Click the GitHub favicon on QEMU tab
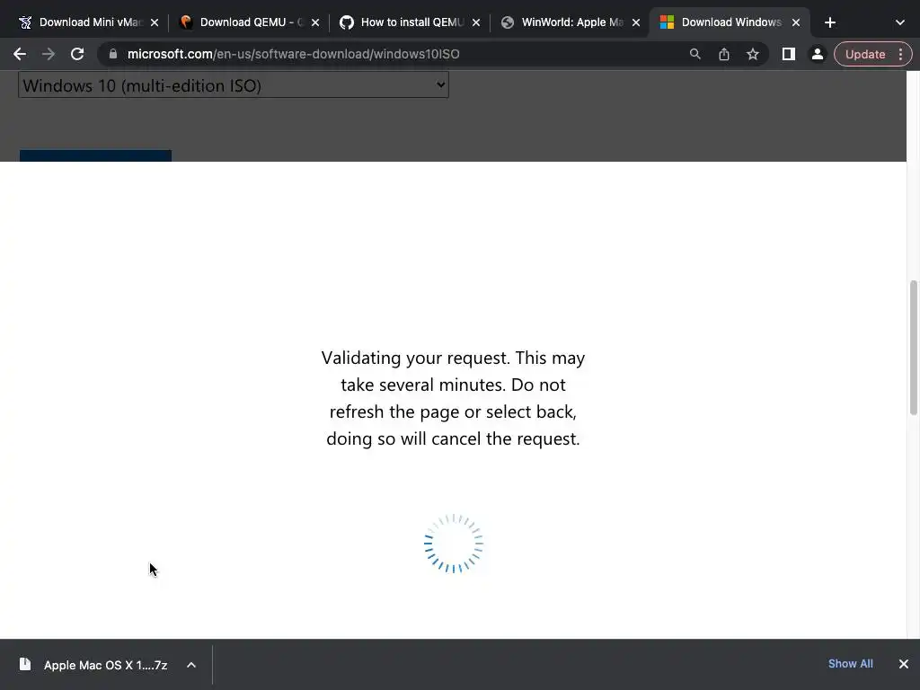This screenshot has height=690, width=920. tap(347, 22)
